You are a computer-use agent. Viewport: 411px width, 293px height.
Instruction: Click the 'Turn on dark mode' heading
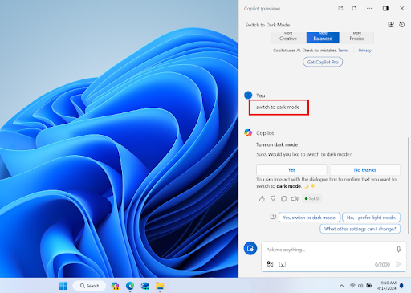point(277,144)
